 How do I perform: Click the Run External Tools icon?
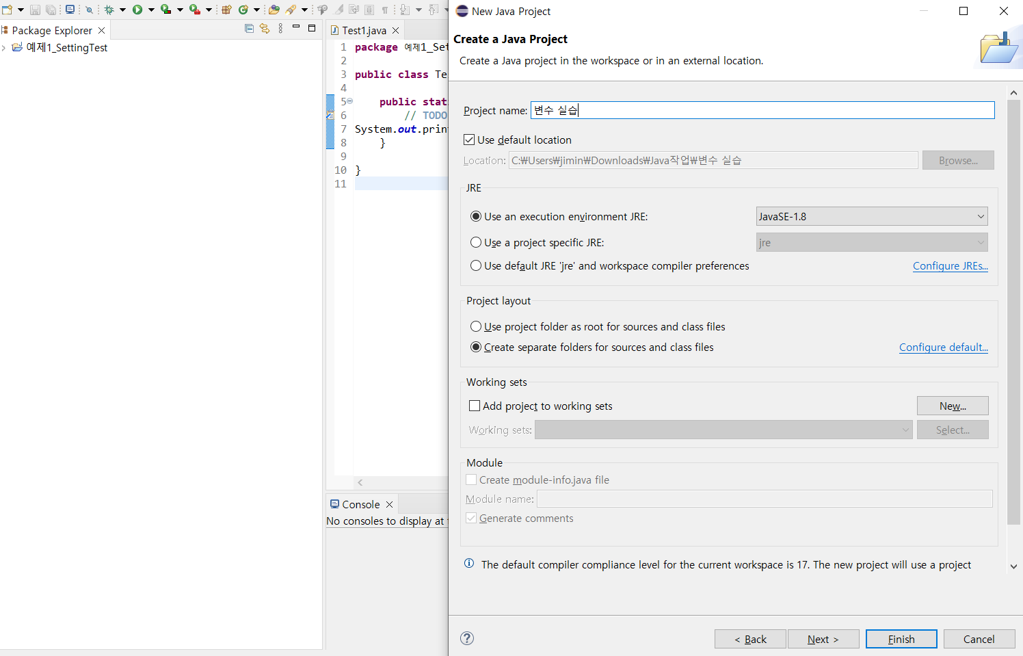195,10
